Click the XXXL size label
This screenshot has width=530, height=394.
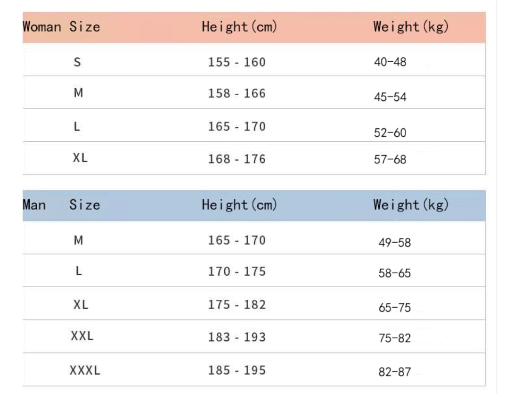click(x=85, y=370)
